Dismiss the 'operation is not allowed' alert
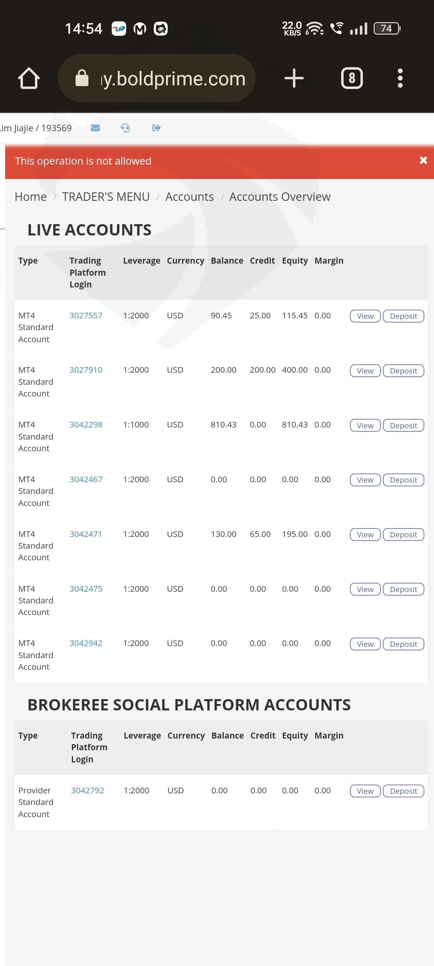 (x=423, y=161)
